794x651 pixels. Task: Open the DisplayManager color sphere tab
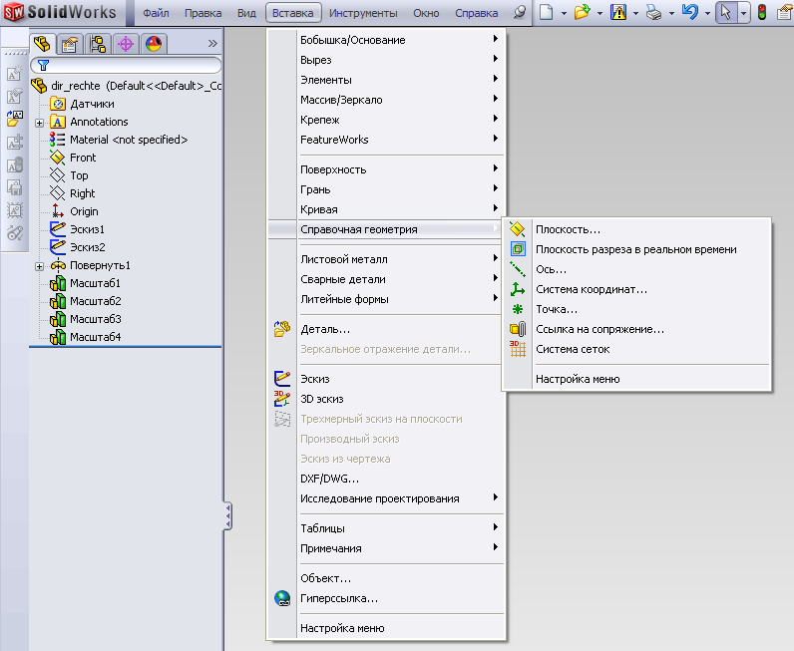pyautogui.click(x=154, y=44)
